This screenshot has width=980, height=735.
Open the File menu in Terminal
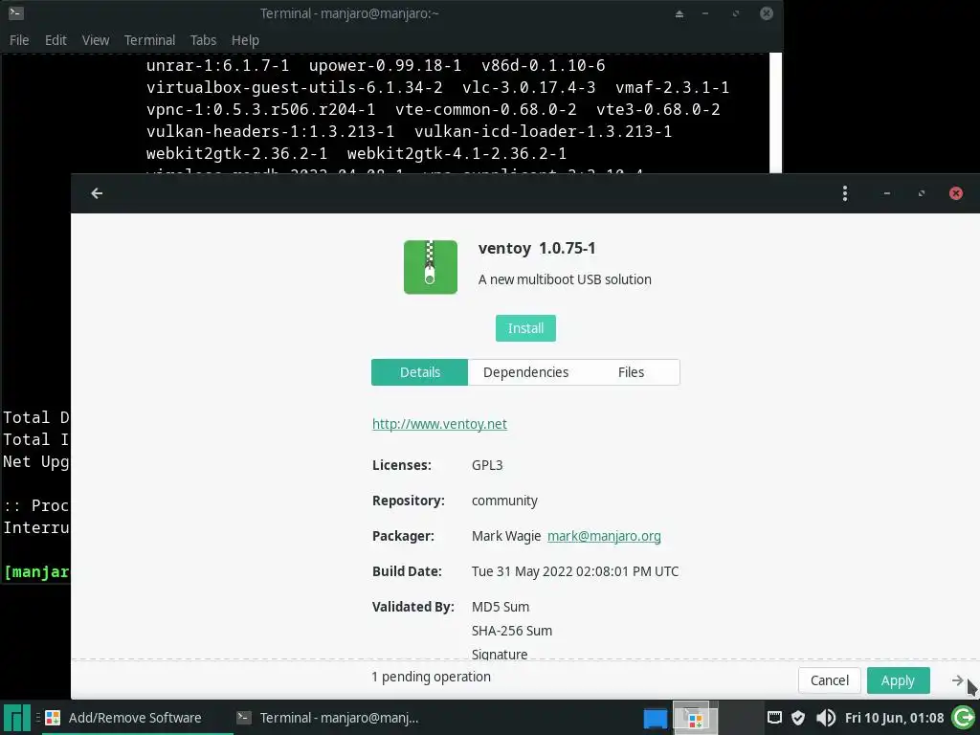19,40
